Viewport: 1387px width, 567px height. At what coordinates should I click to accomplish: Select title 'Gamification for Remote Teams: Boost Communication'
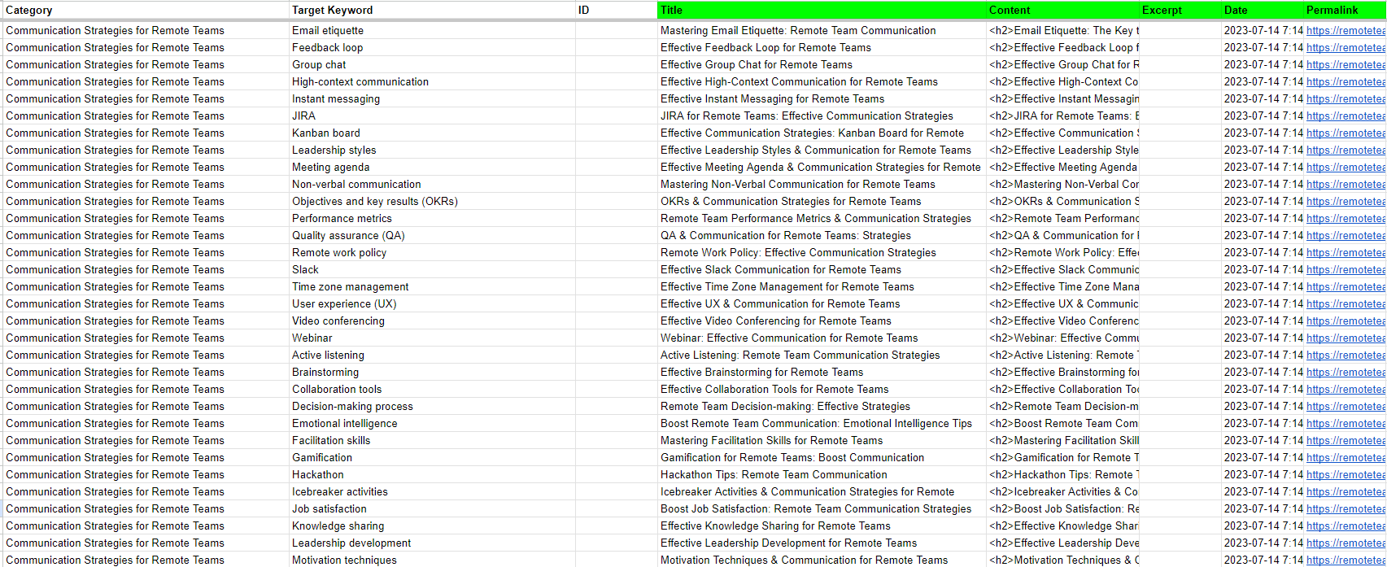coord(792,458)
